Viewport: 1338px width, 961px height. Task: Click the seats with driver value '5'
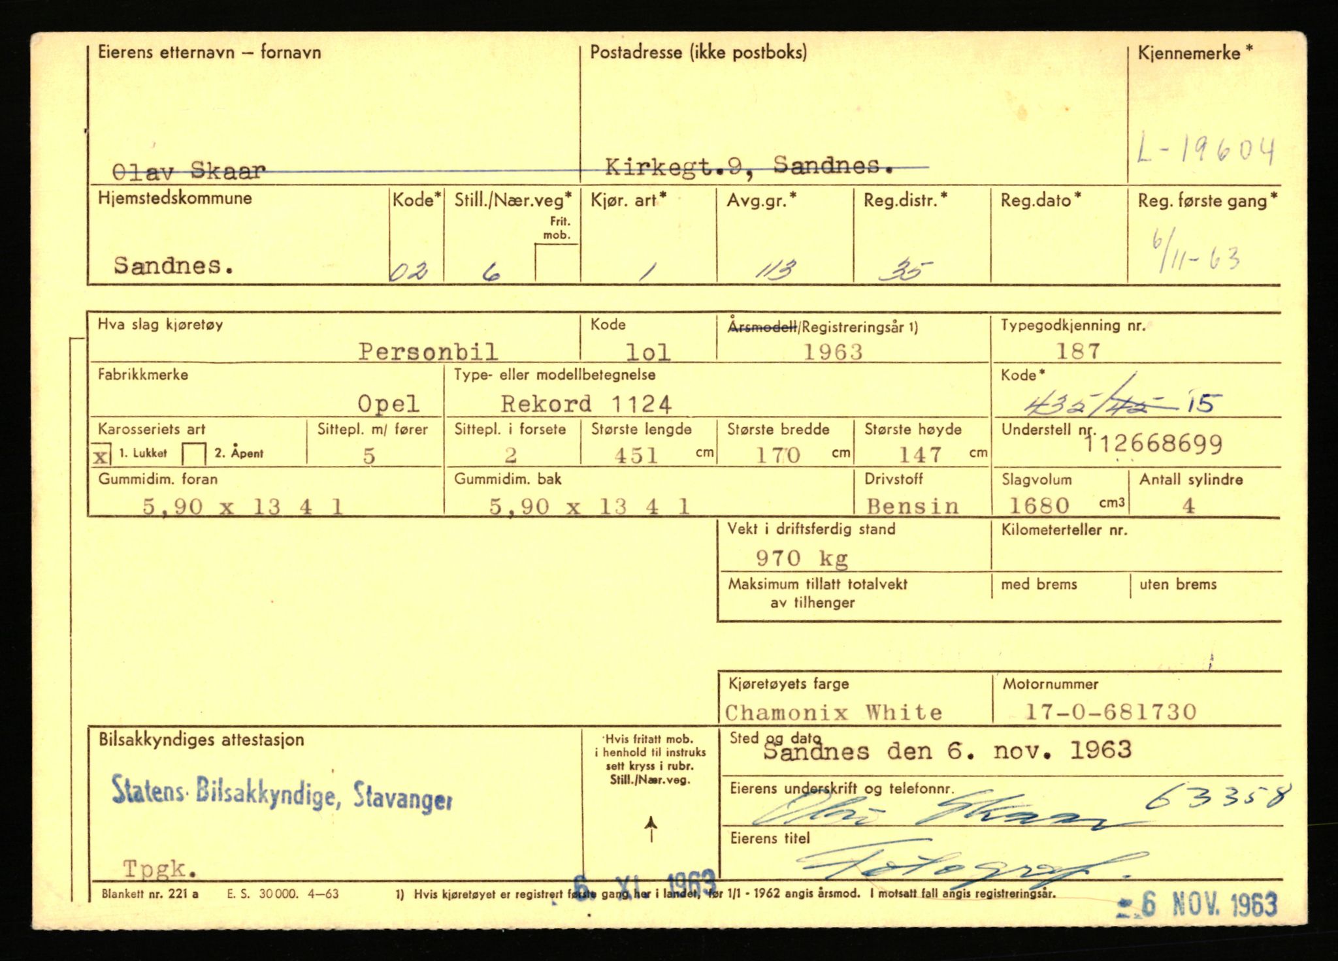click(369, 456)
